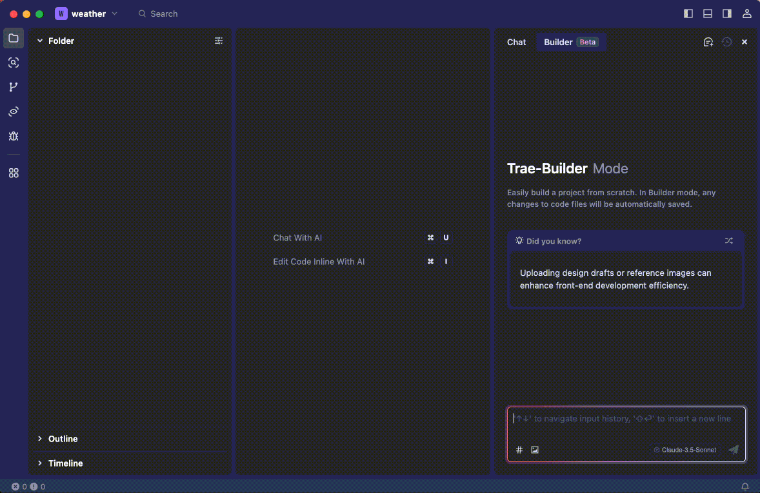
Task: Click the Beta badge on Builder tab
Action: click(x=588, y=42)
